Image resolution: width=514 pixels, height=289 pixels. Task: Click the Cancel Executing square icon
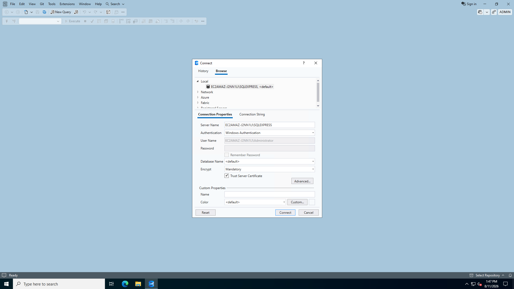(85, 21)
